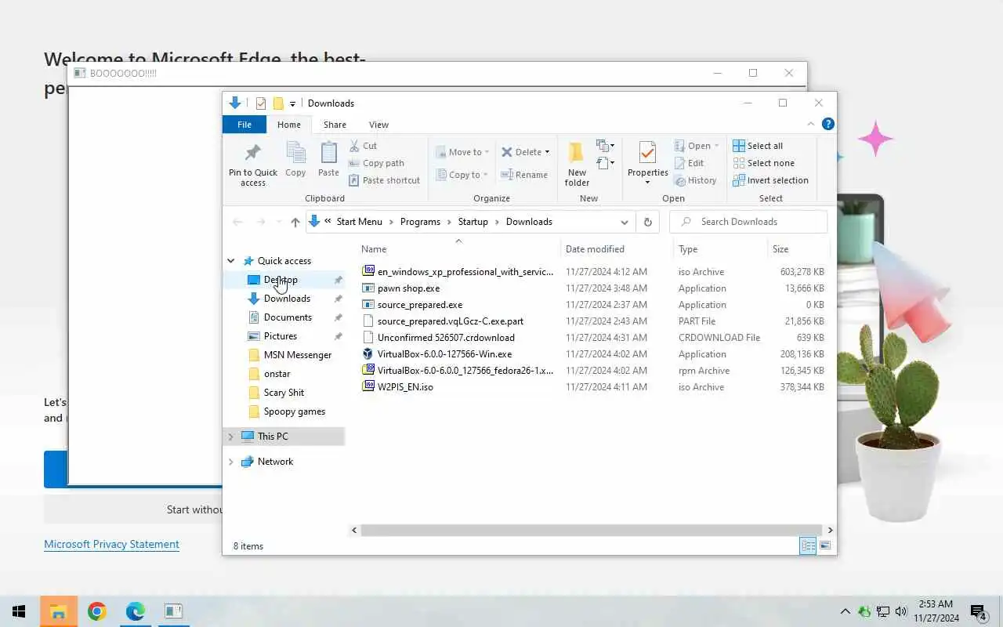Switch to the Home tab

pyautogui.click(x=288, y=125)
